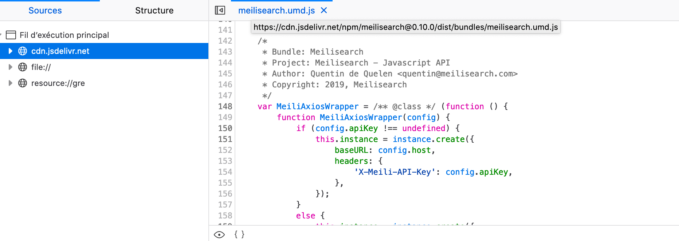Click the 'Bundle: Meilisearch' comment line

[313, 52]
